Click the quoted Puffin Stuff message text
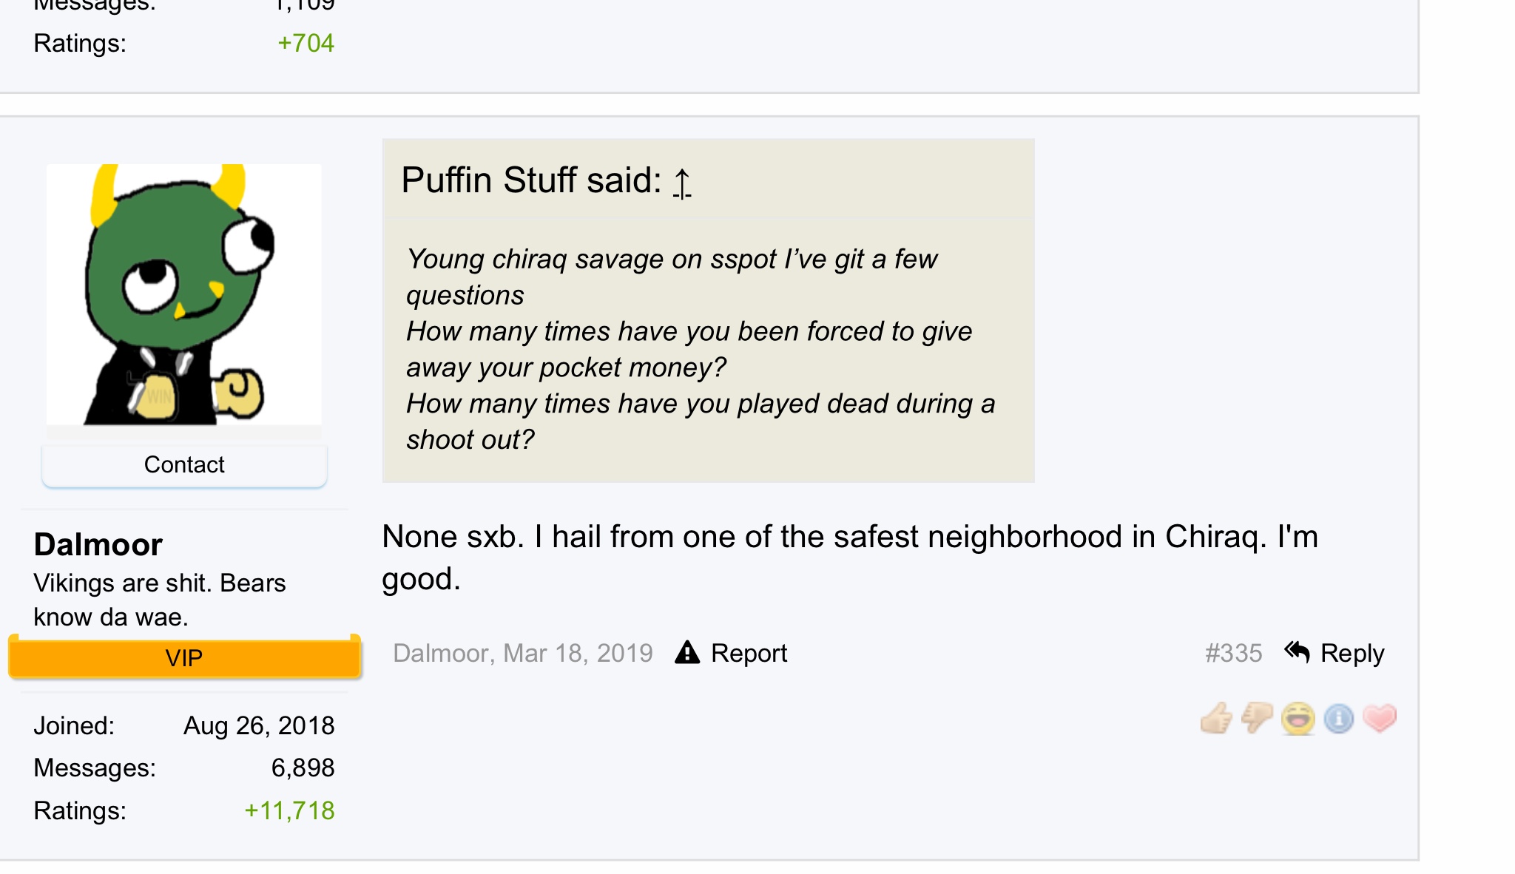This screenshot has height=874, width=1515. click(701, 349)
